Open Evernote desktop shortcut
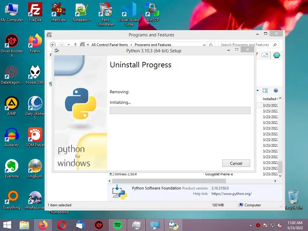The width and height of the screenshot is (308, 231). 12,168
